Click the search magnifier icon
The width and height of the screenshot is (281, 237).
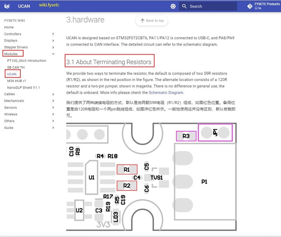184,6
